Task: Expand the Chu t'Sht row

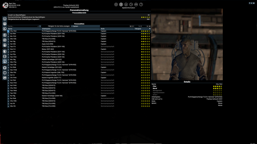Action: (x=8, y=31)
